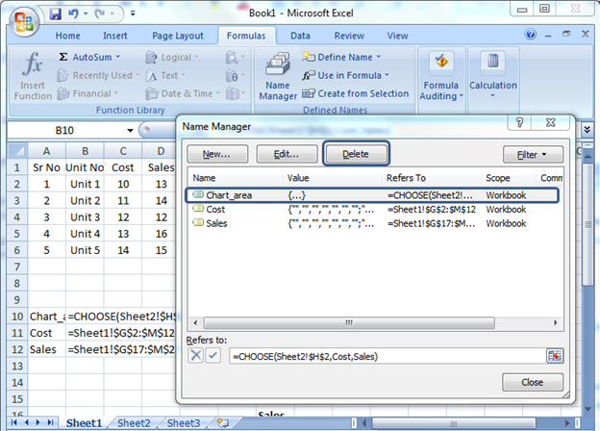
Task: Expand the formula bar
Action: tap(587, 129)
